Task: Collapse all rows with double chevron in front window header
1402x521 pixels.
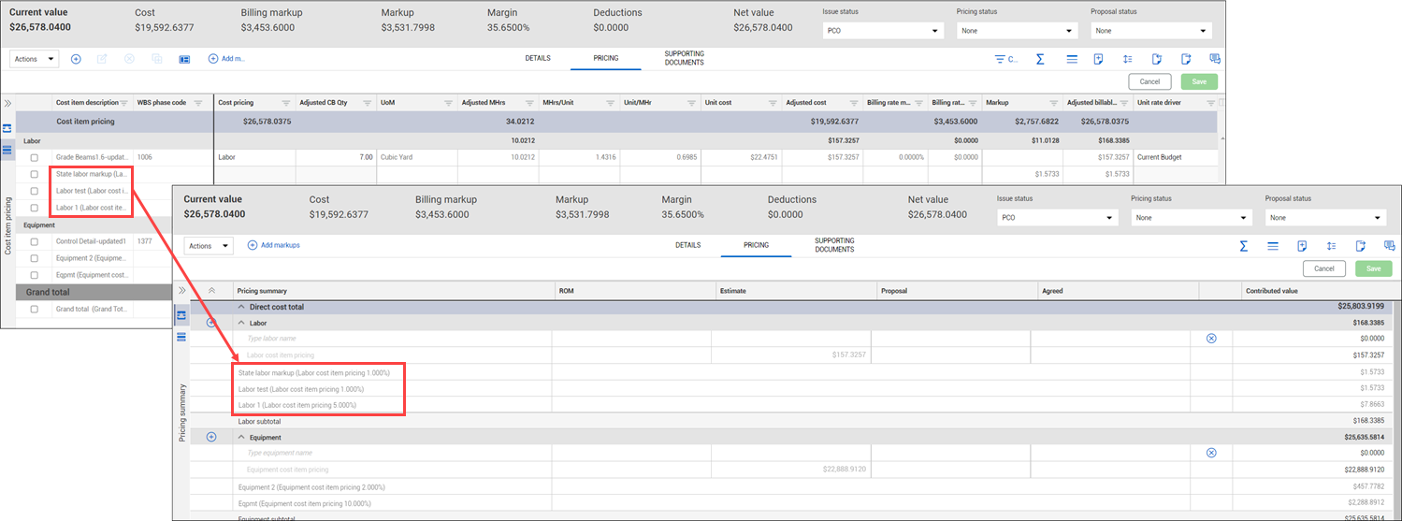Action: (211, 291)
